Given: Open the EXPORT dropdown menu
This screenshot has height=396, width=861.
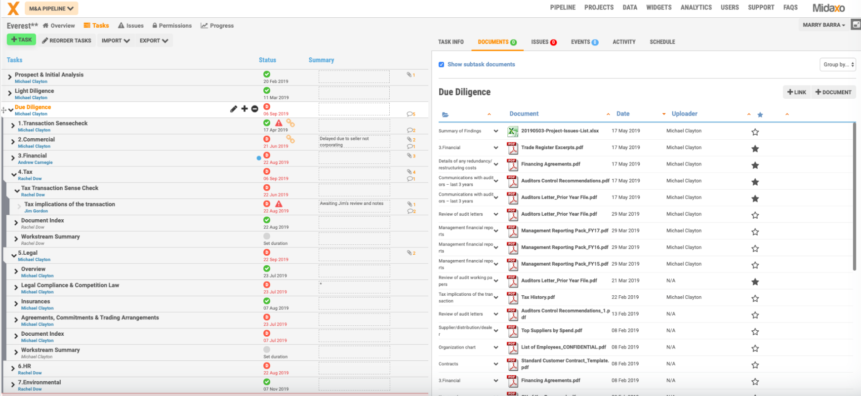Looking at the screenshot, I should tap(154, 40).
